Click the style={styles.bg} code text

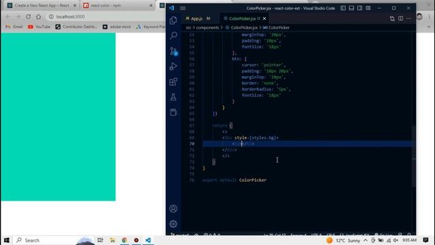(x=256, y=137)
